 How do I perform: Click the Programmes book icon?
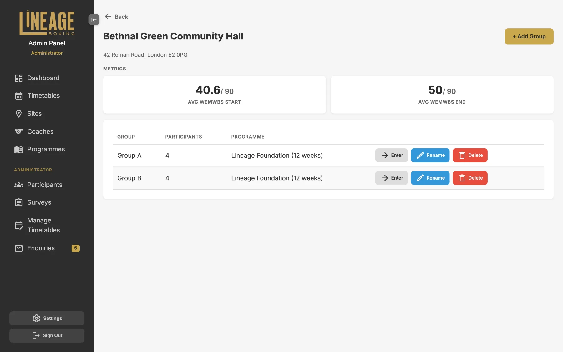(19, 150)
